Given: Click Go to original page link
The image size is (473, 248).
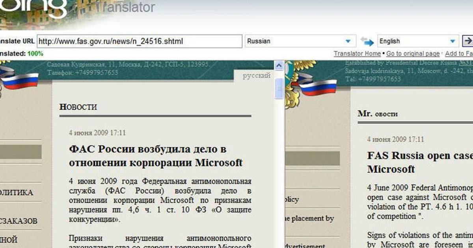Looking at the screenshot, I should pyautogui.click(x=413, y=54).
